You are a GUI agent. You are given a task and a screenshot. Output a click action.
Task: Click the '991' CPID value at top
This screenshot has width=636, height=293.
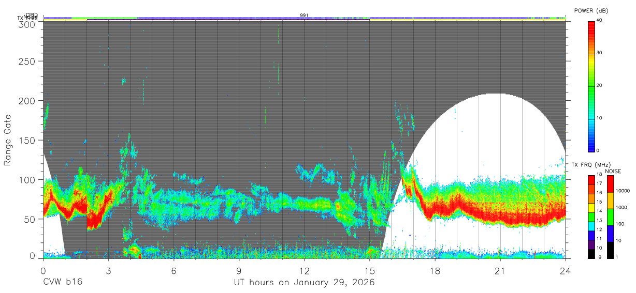305,16
